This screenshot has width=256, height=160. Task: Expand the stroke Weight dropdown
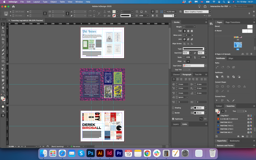194,27
